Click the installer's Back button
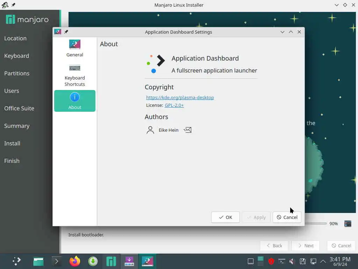Viewport: 358px width, 269px height. (274, 246)
